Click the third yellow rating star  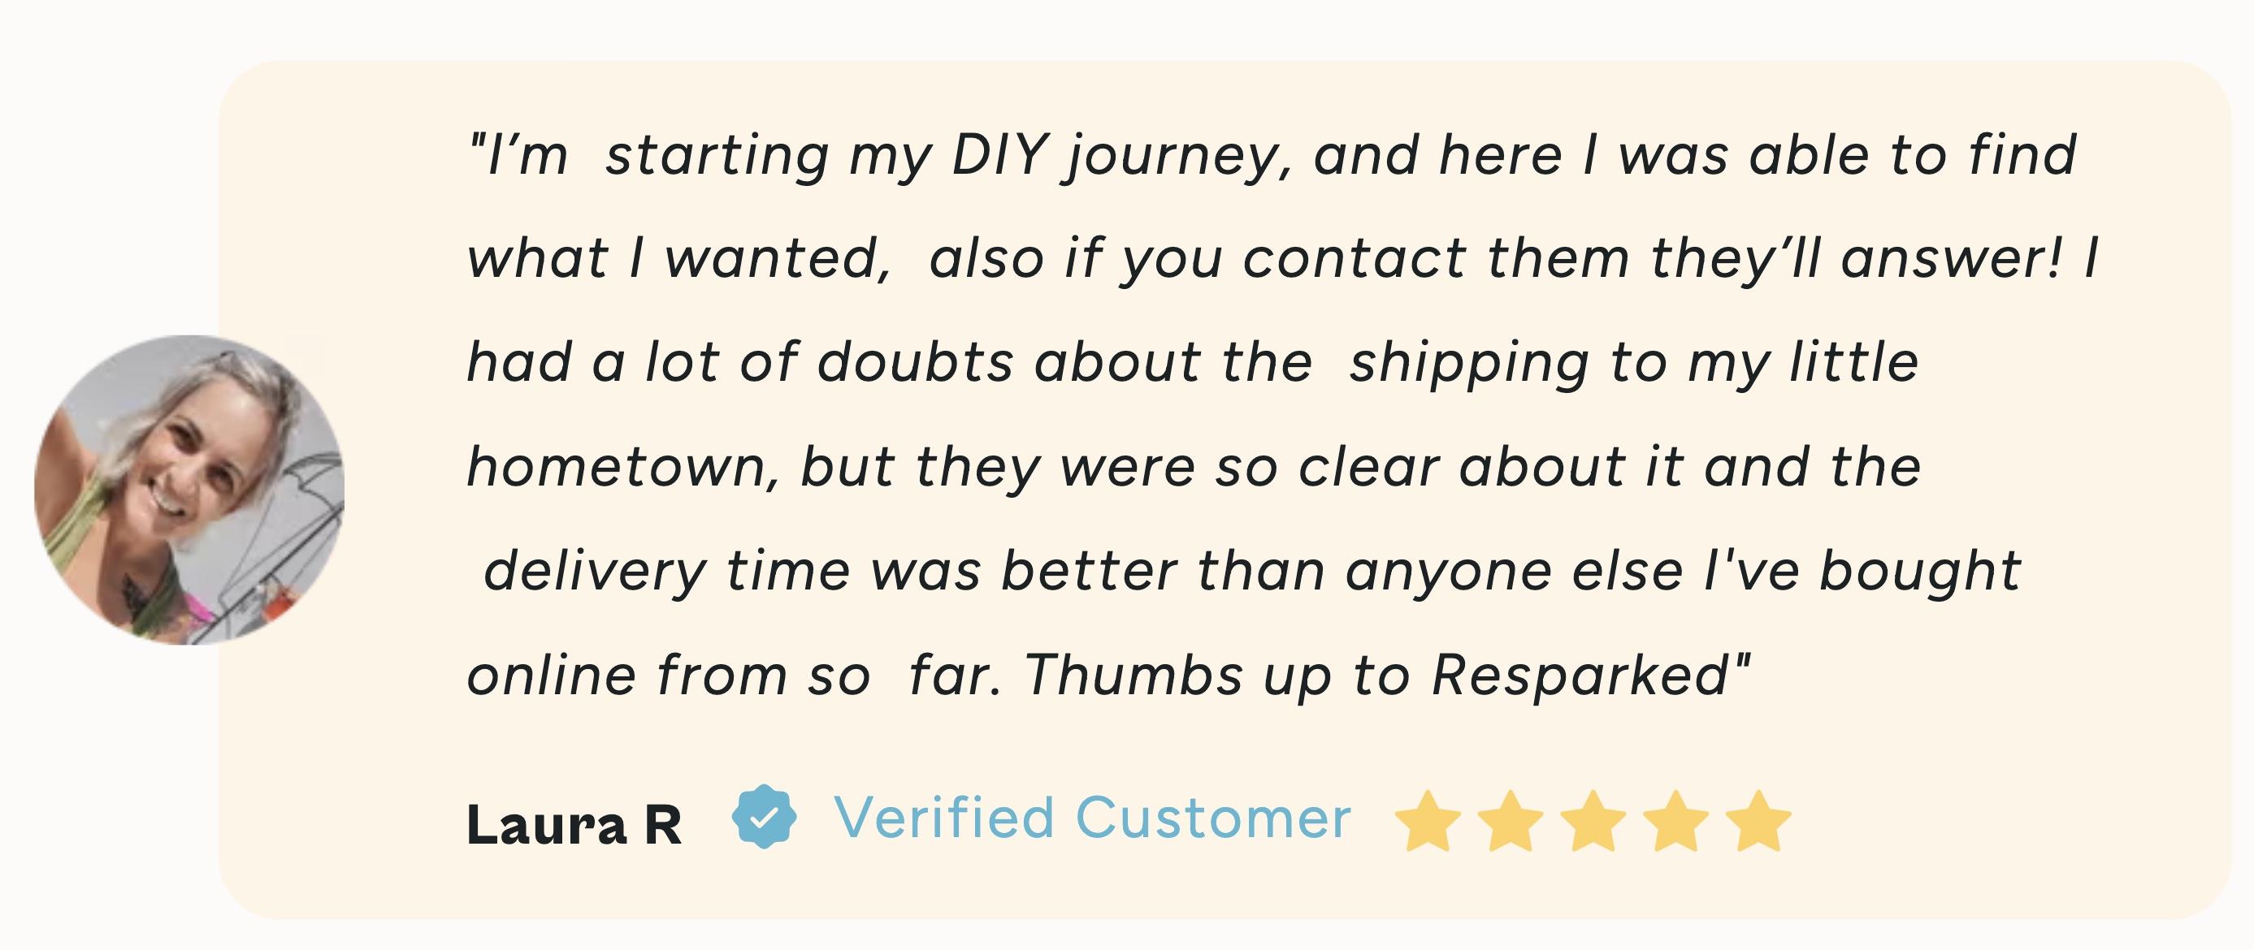pyautogui.click(x=1593, y=821)
